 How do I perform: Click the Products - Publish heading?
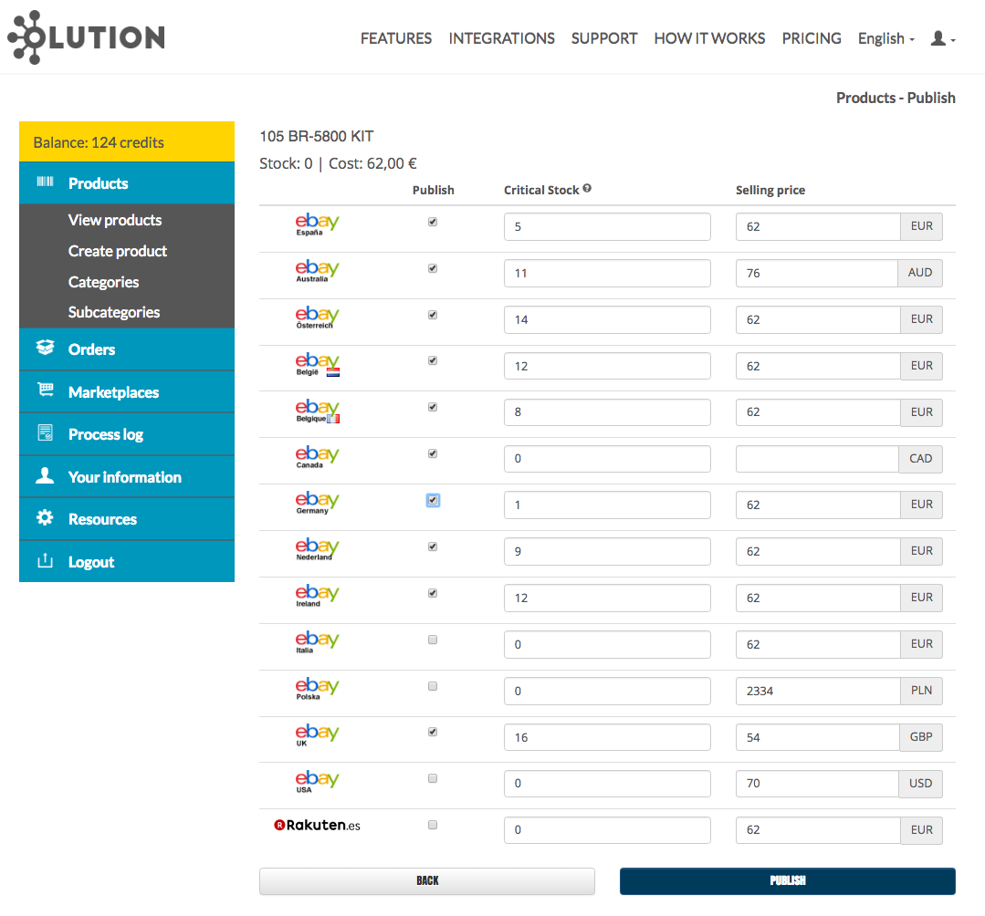click(896, 98)
